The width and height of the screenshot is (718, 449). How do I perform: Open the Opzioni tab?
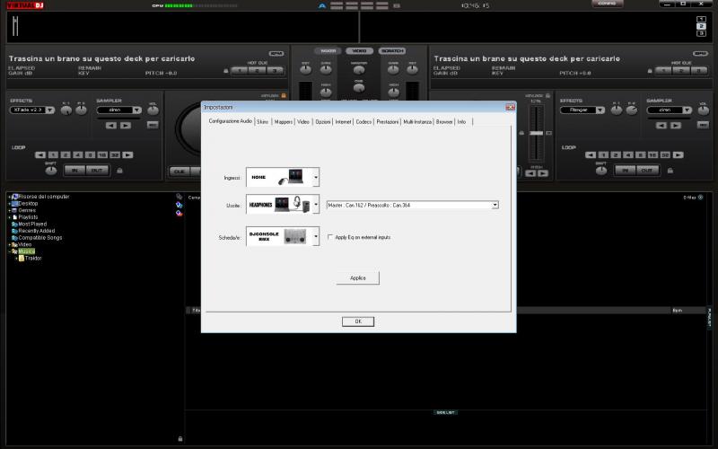[323, 122]
